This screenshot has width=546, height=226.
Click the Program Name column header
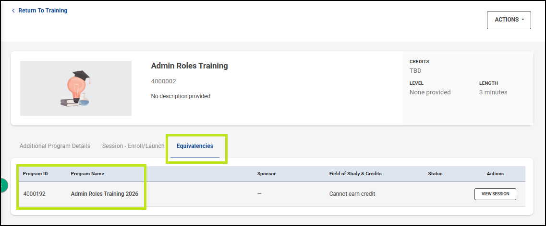tap(87, 174)
